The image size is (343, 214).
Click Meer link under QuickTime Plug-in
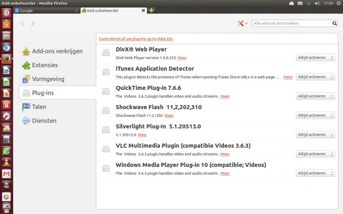(225, 96)
